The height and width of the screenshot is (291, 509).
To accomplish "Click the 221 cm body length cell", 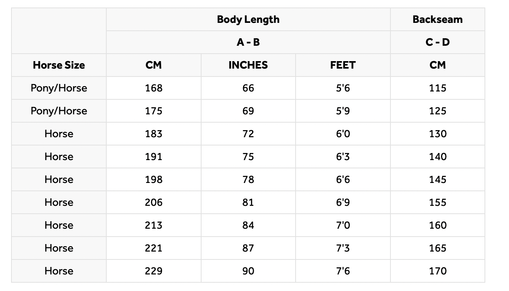I will pyautogui.click(x=154, y=248).
